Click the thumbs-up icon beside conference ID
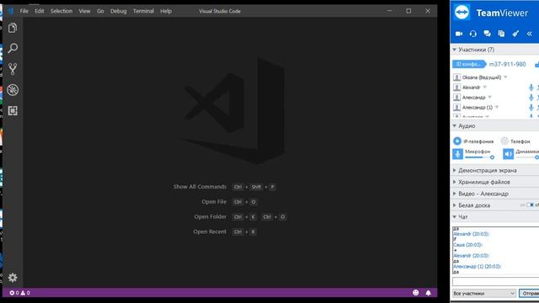This screenshot has height=303, width=539. (x=537, y=64)
